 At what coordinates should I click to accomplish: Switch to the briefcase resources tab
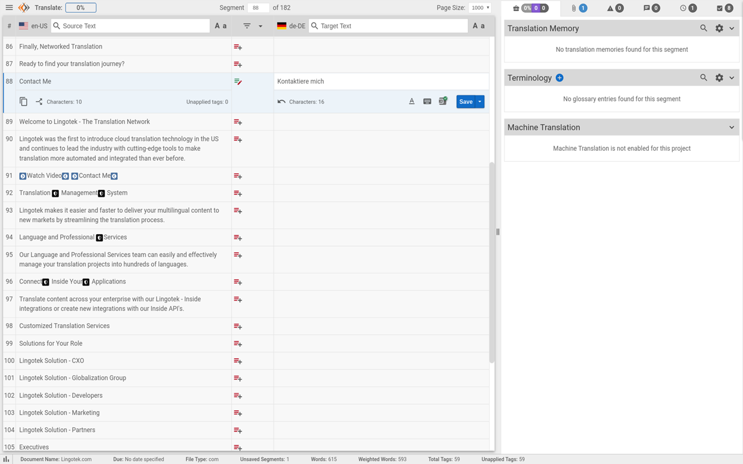click(531, 8)
